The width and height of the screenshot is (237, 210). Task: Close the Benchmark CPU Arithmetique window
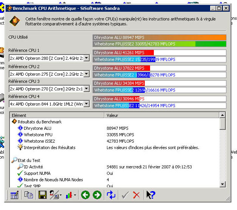click(226, 8)
